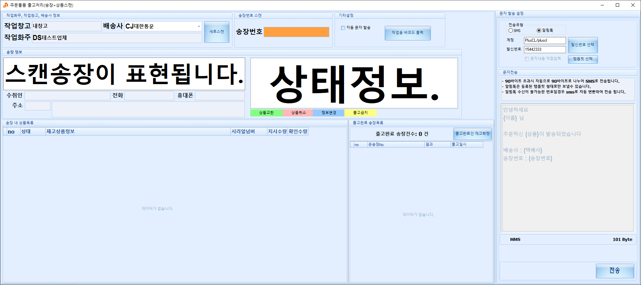Click the 새로스캔 button
The image size is (641, 285).
(217, 32)
